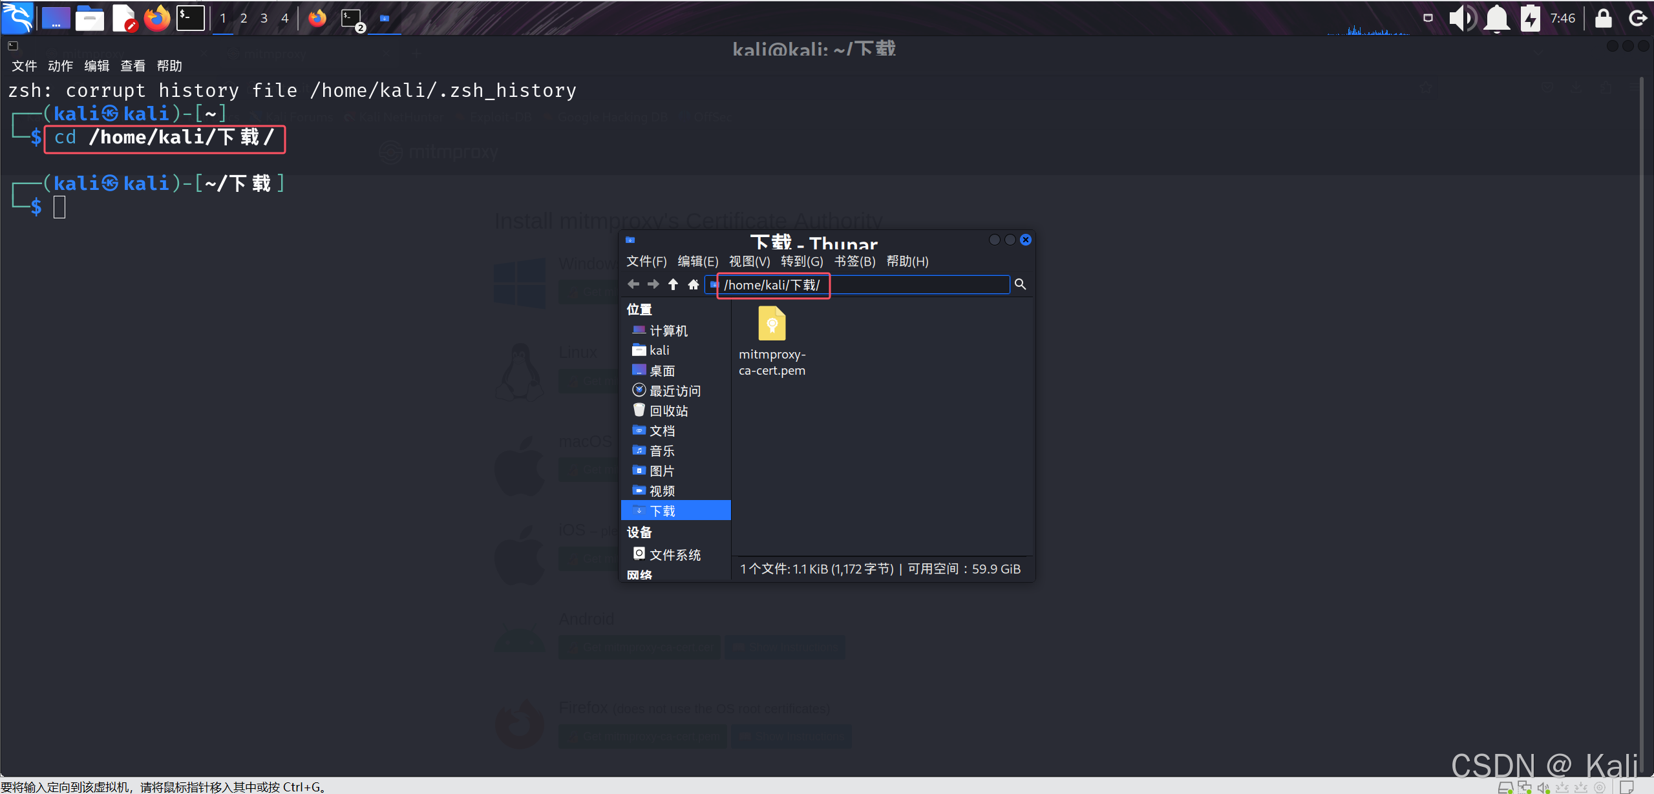Select the mitmproxy-ca-cert.pem file icon
Viewport: 1654px width, 794px height.
[x=772, y=324]
